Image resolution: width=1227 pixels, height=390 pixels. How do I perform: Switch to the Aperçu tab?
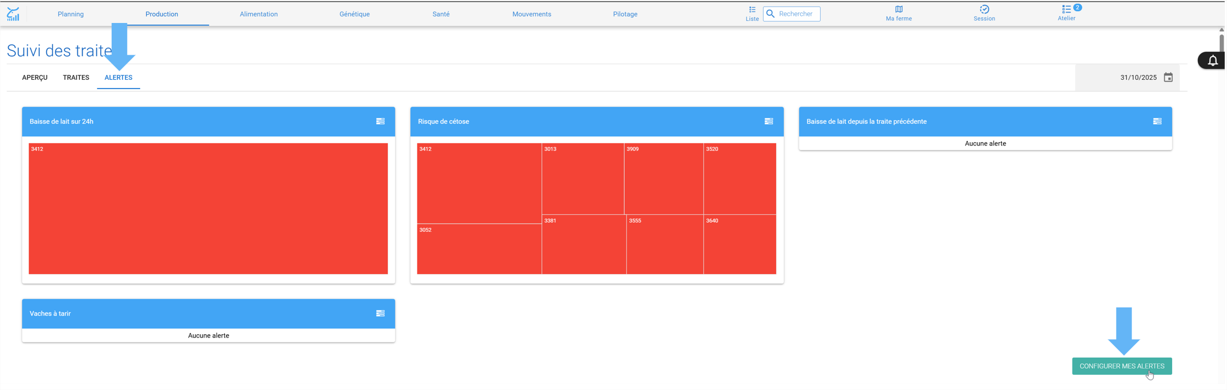[35, 78]
